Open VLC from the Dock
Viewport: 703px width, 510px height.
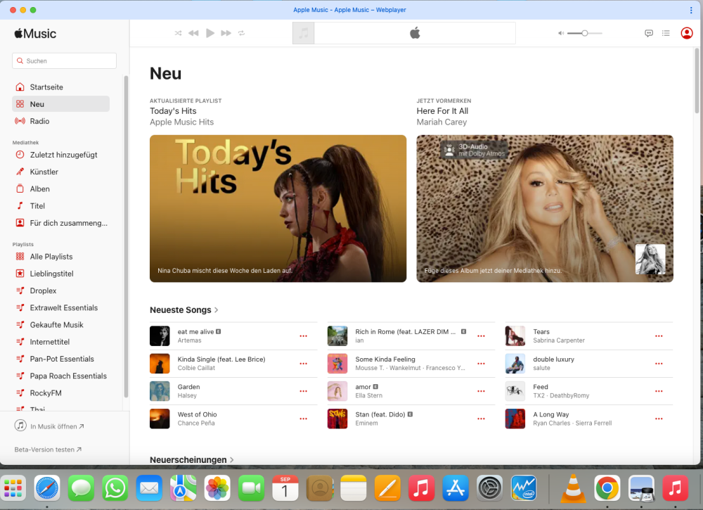click(x=573, y=488)
